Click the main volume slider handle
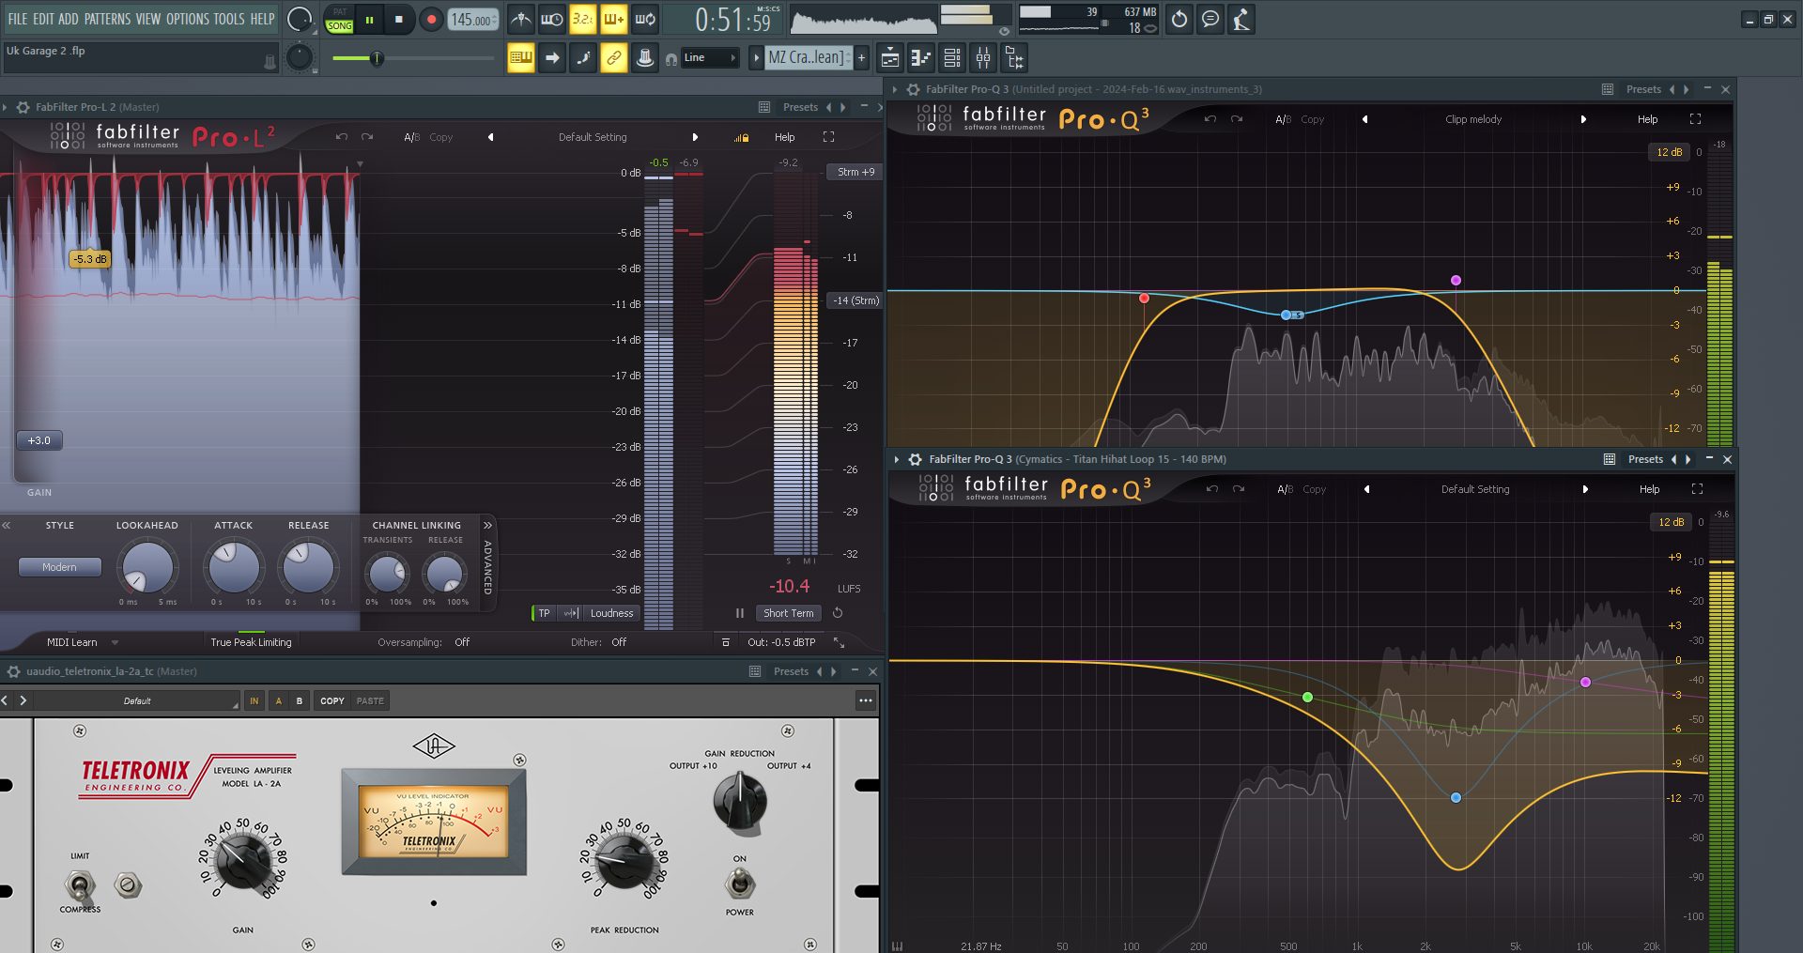1803x953 pixels. (377, 58)
